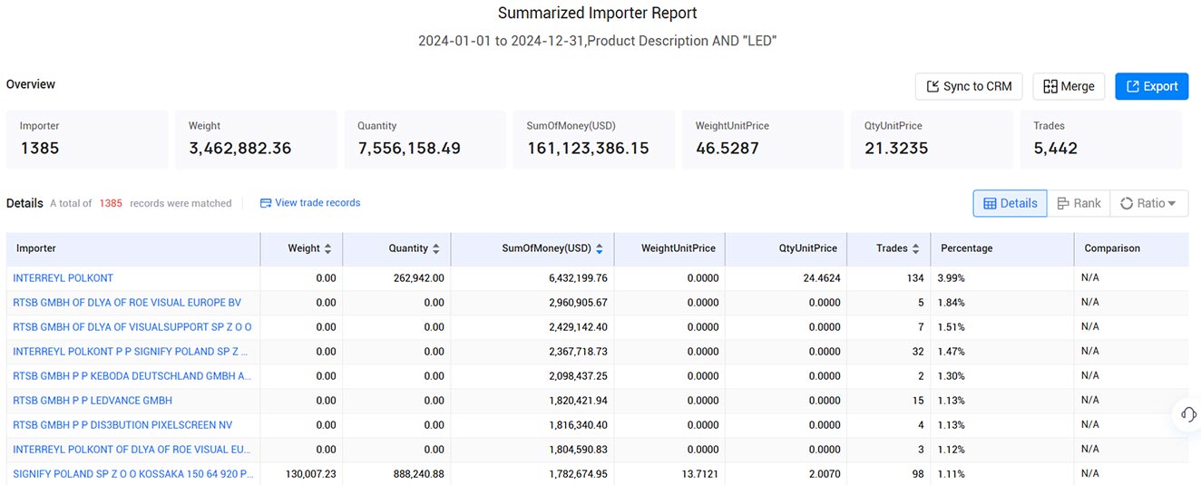Open SIGNIFY POLAND SP Z O O KOSSAKA importer
This screenshot has width=1201, height=485.
[x=134, y=474]
